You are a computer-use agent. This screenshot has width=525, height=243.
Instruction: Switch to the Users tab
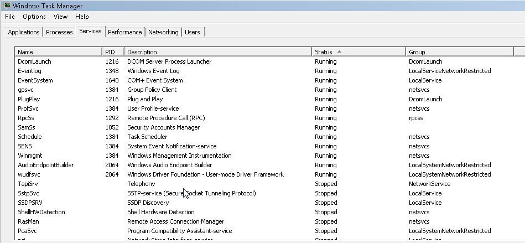[193, 32]
